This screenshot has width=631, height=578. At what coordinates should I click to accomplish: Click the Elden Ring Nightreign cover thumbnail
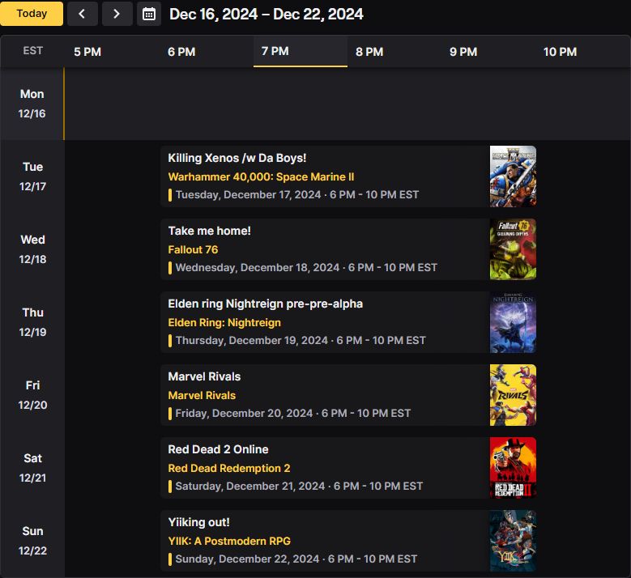[513, 322]
